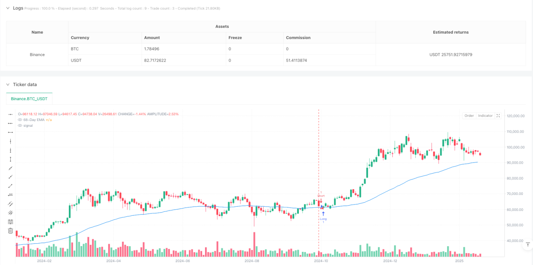Select the price line drawing tool
This screenshot has height=265, width=533.
click(11, 195)
